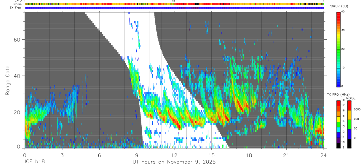Click the x-axis tick label "21"

tap(286, 155)
